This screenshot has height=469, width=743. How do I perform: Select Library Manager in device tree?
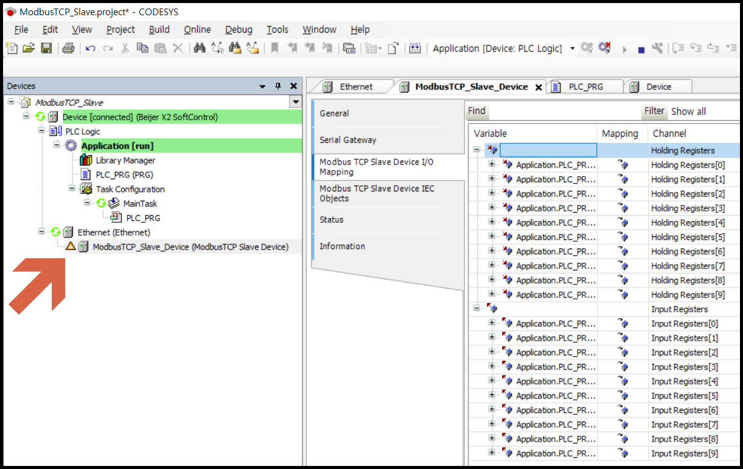coord(125,160)
